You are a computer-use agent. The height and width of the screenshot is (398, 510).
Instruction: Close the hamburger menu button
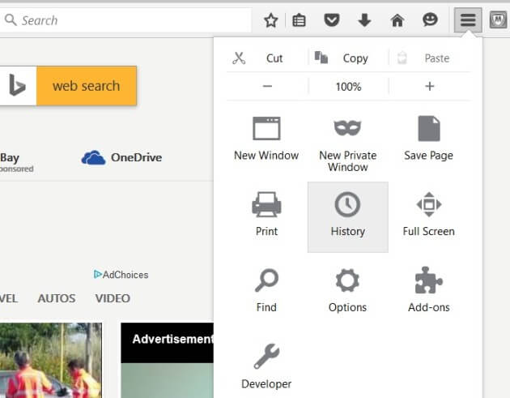(x=468, y=20)
